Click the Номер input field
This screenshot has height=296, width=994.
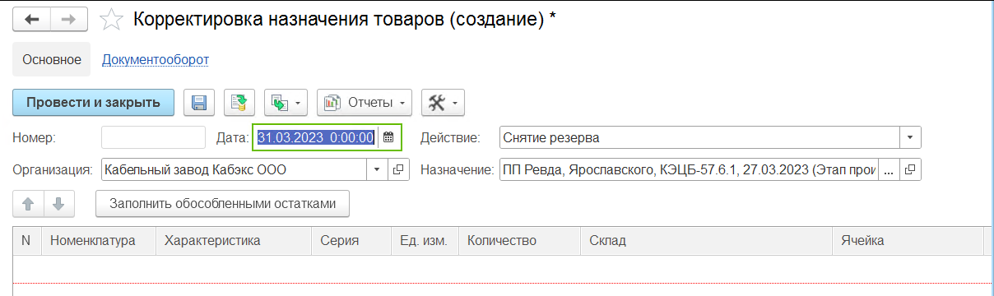[x=153, y=137]
